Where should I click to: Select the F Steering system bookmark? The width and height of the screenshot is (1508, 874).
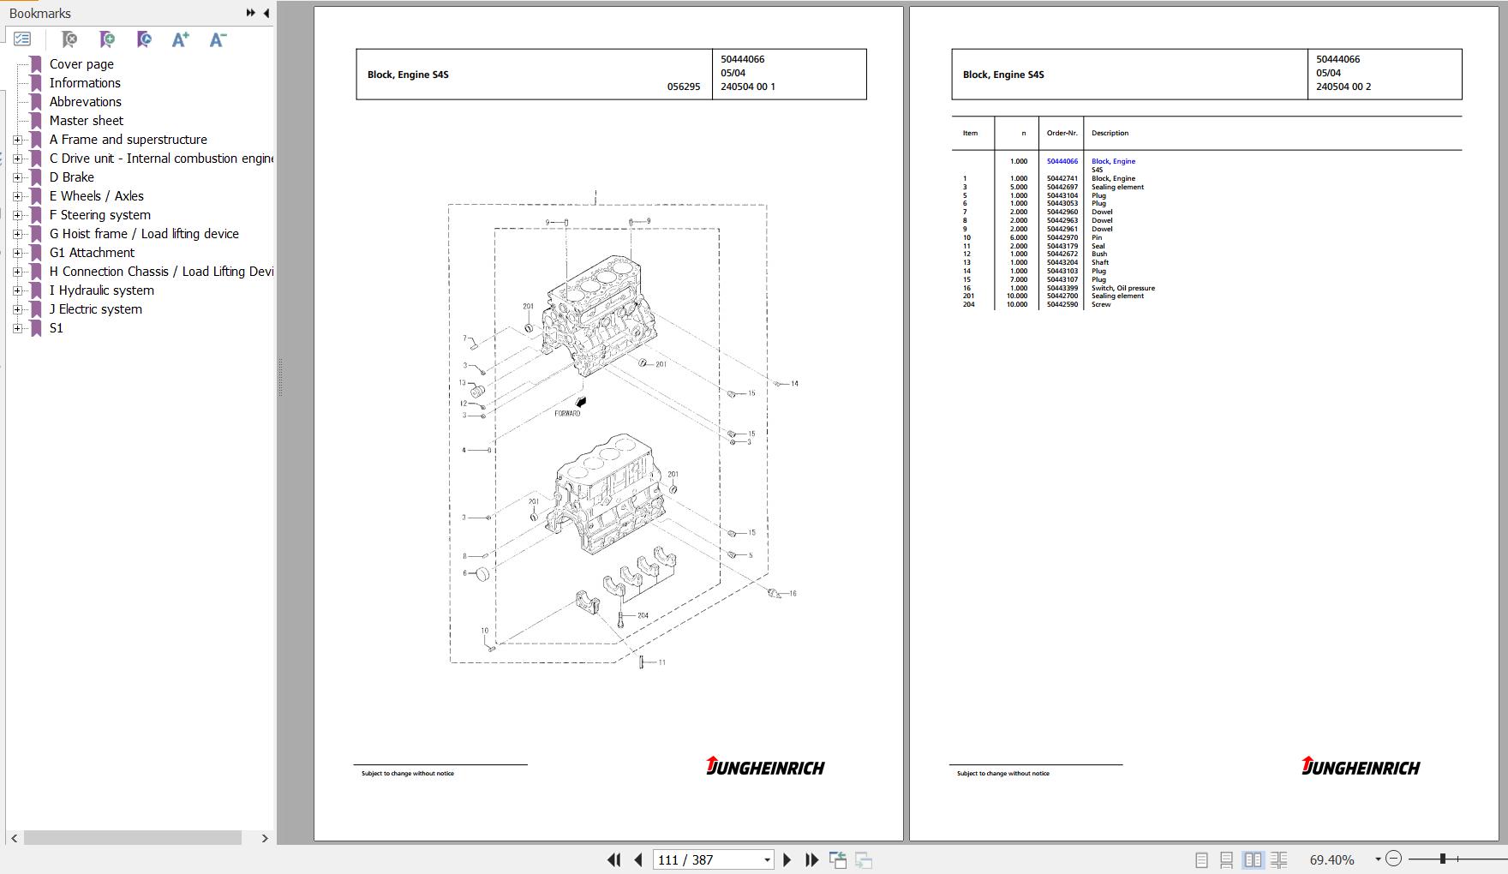(100, 215)
